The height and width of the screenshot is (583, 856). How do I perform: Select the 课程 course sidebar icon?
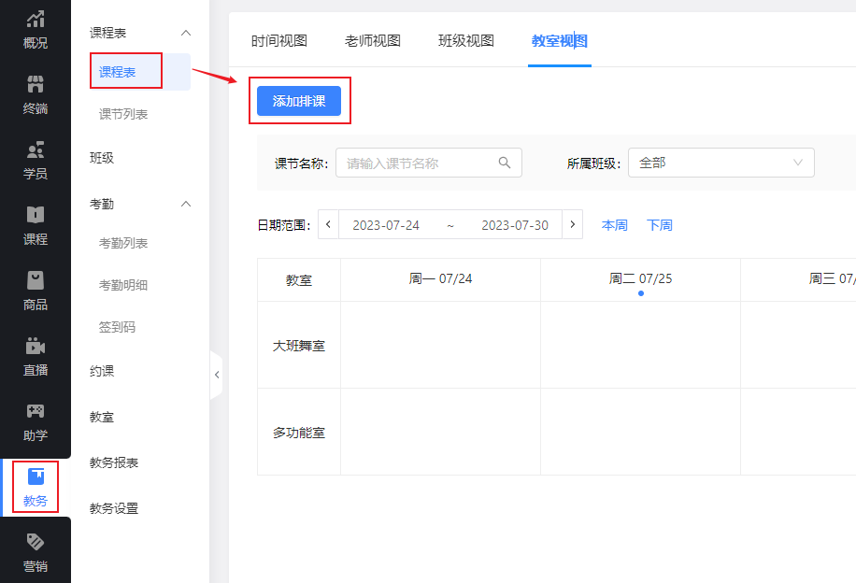click(x=36, y=226)
